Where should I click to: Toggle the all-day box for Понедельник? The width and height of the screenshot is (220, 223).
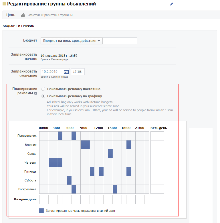pyautogui.click(x=157, y=136)
